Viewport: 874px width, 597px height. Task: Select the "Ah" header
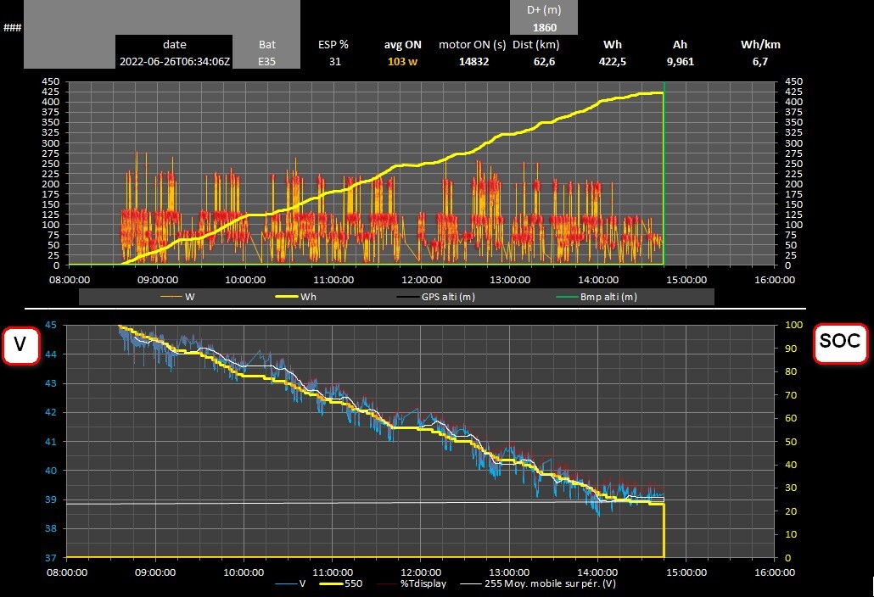click(680, 45)
